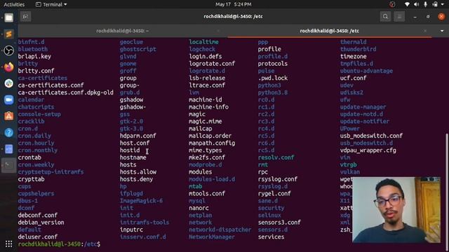The image size is (449, 252).
Task: Click the volume indicator in top bar
Action: click(416, 4)
